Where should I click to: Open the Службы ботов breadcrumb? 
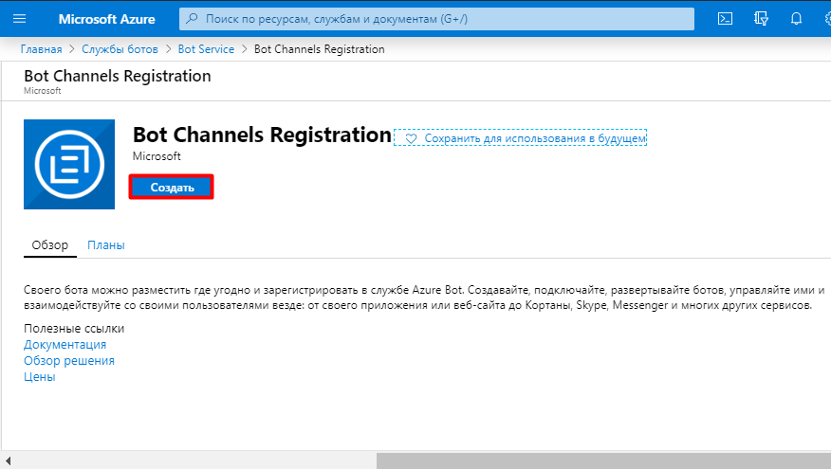point(120,49)
